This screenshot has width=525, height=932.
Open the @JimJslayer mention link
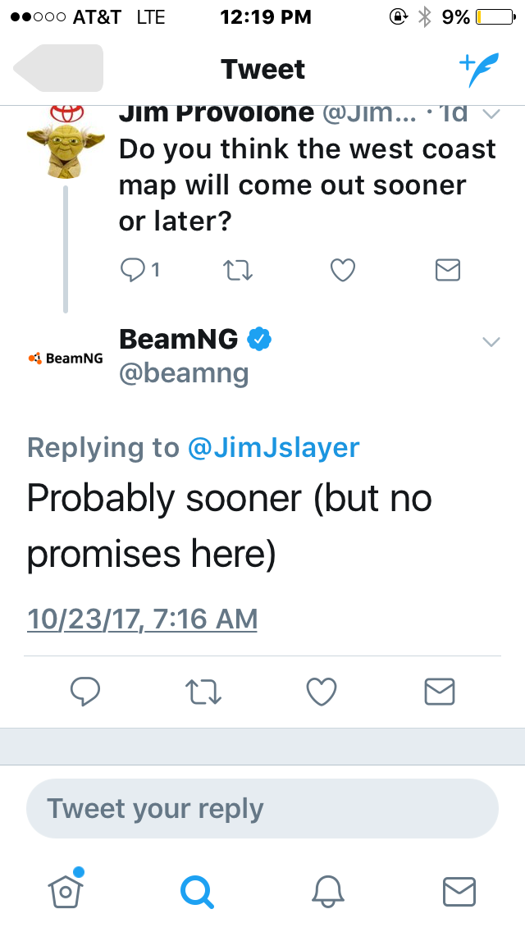coord(273,447)
